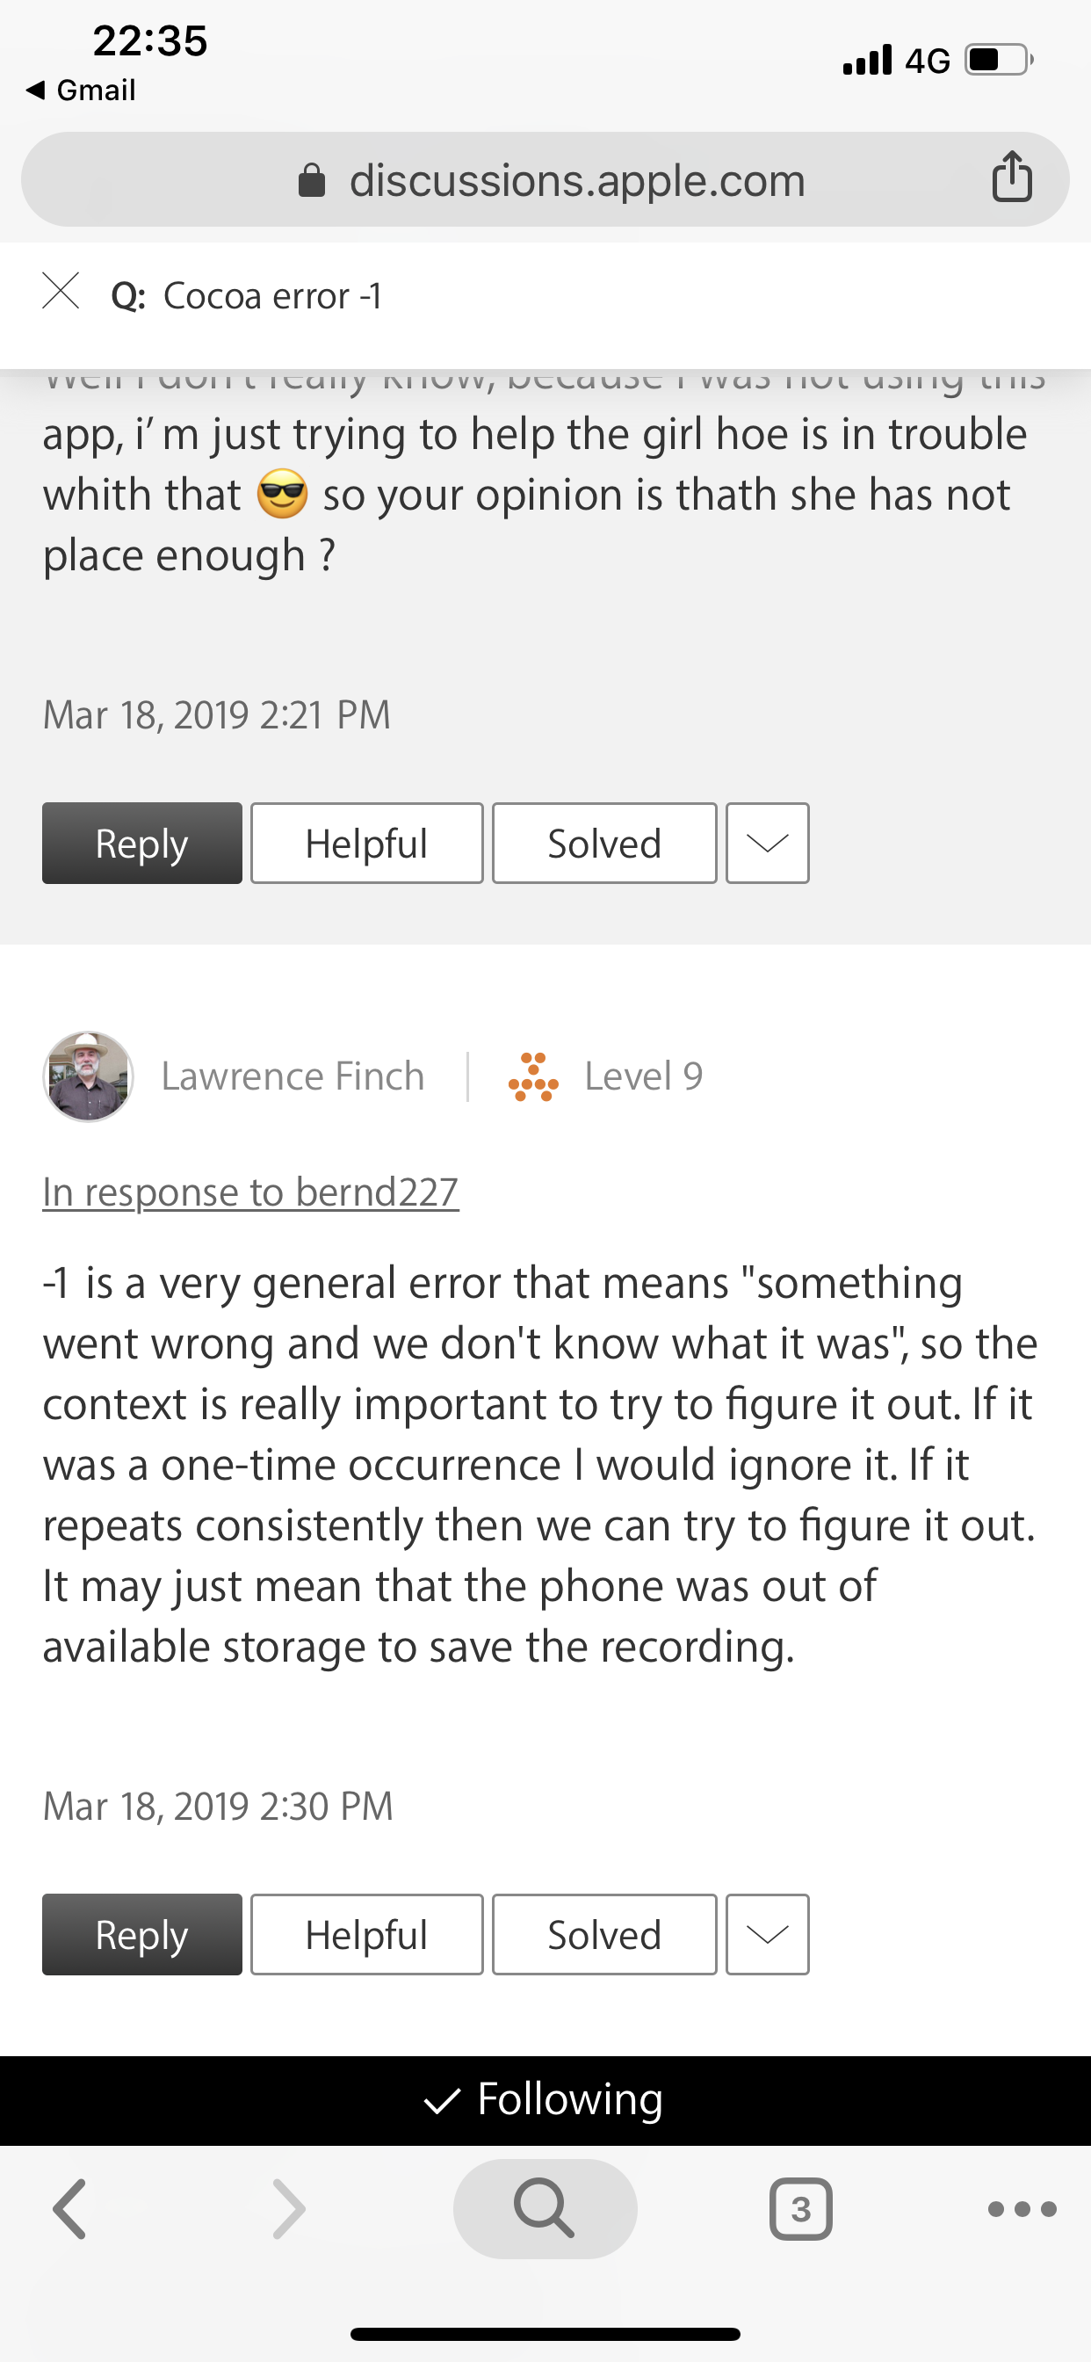
Task: Go back using the browser back arrow
Action: (x=69, y=2209)
